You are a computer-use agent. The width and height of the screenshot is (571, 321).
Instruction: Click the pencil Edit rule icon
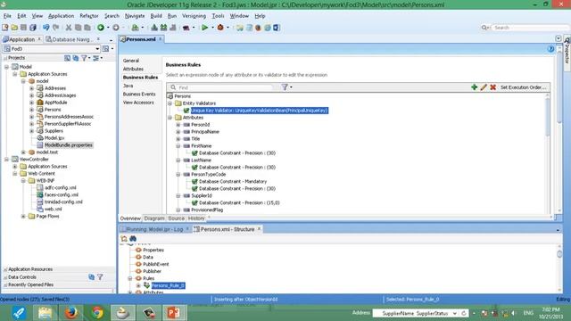coord(484,87)
